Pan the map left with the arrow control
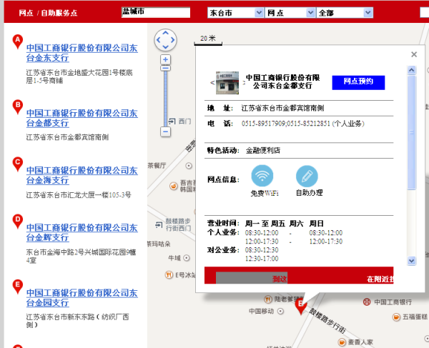Image resolution: width=429 pixels, height=348 pixels. [x=158, y=40]
